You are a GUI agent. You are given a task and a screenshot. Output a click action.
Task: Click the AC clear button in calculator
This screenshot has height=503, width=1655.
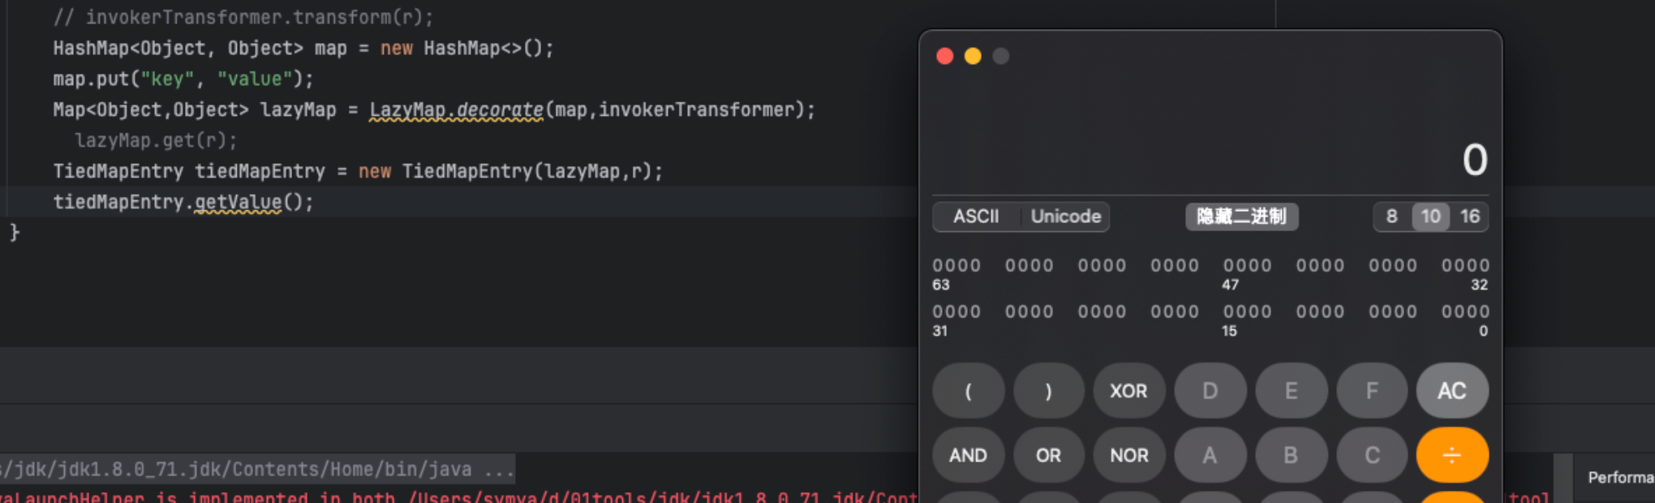click(x=1452, y=391)
